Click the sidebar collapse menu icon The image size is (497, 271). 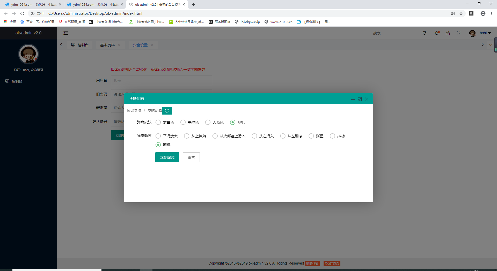[66, 33]
